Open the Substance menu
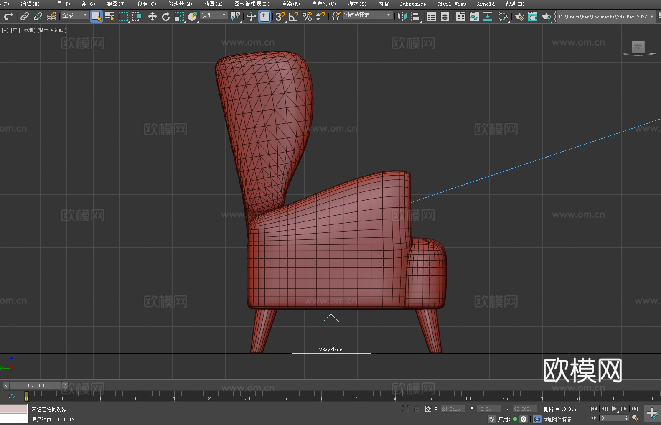The height and width of the screenshot is (425, 661). click(x=413, y=4)
